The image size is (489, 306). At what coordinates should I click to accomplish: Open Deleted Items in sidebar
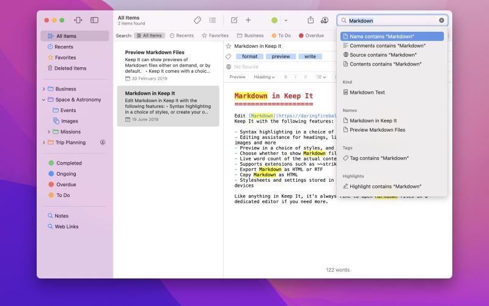coord(75,68)
